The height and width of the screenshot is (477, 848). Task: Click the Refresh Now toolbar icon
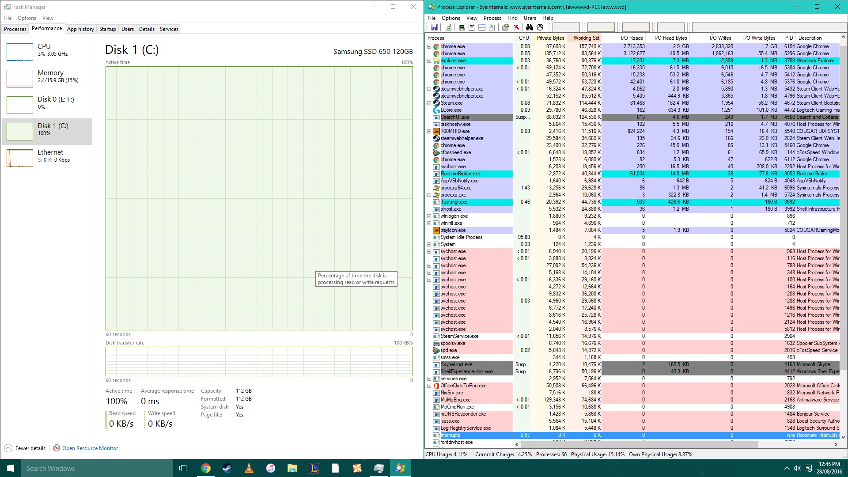pyautogui.click(x=448, y=27)
